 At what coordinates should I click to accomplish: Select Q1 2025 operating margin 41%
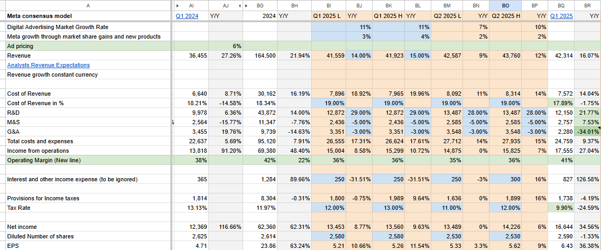561,160
